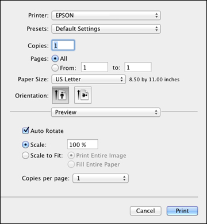Viewport: 207px width, 224px height.
Task: Open the Copies per page dropdown
Action: coord(101,178)
